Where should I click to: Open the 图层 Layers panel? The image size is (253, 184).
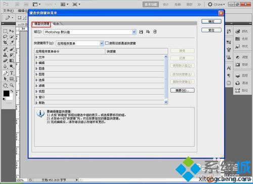(241, 76)
